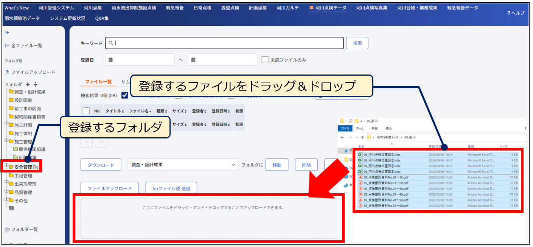This screenshot has height=247, width=533.
Task: Select the 工程管理 folder in the tree
Action: (x=23, y=176)
